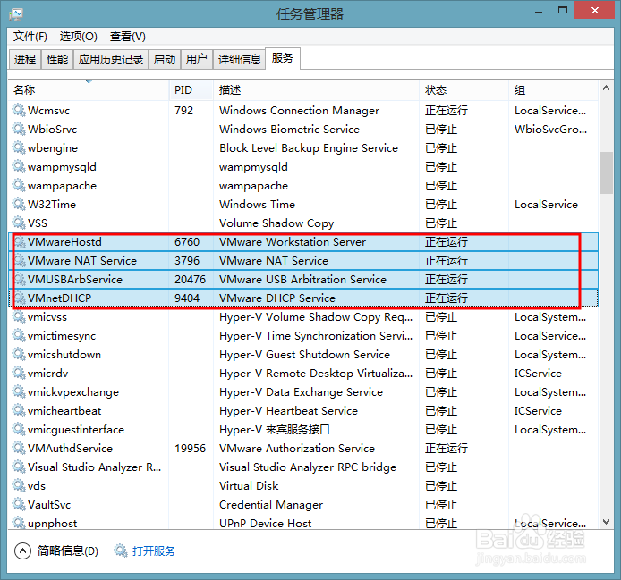Select the Volume Shadow Copy description

click(x=276, y=223)
